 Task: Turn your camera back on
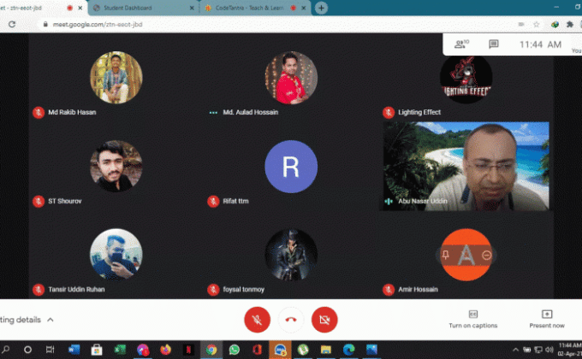[324, 320]
